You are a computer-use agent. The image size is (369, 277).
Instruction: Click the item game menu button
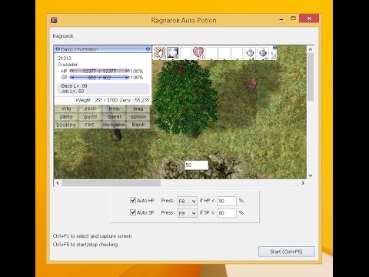[x=114, y=108]
